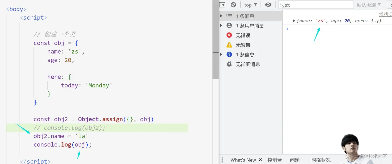Click the 无错误 sidebar text
The height and width of the screenshot is (164, 392).
243,35
